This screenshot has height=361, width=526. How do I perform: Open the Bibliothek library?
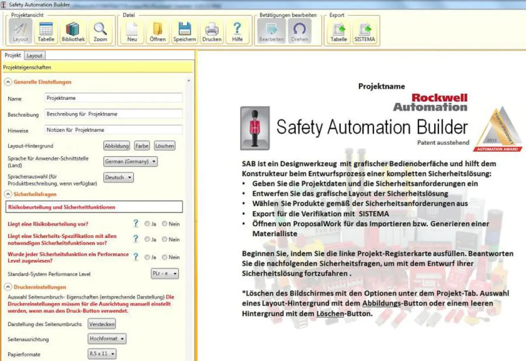click(x=73, y=32)
